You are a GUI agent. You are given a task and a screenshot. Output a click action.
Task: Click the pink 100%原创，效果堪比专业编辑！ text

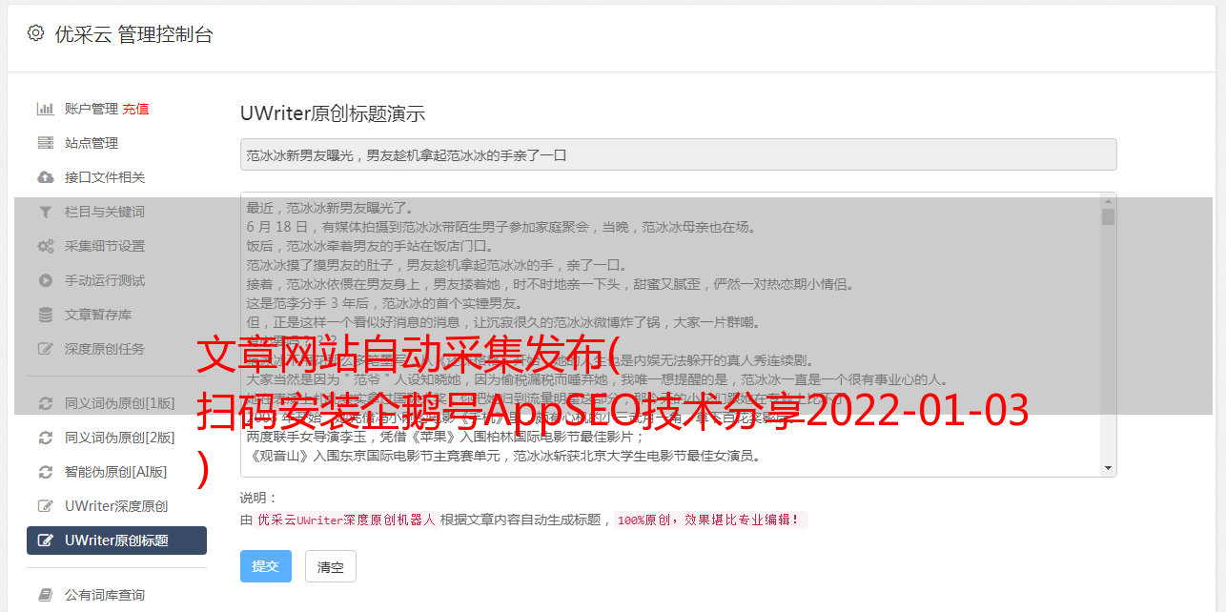click(x=711, y=520)
